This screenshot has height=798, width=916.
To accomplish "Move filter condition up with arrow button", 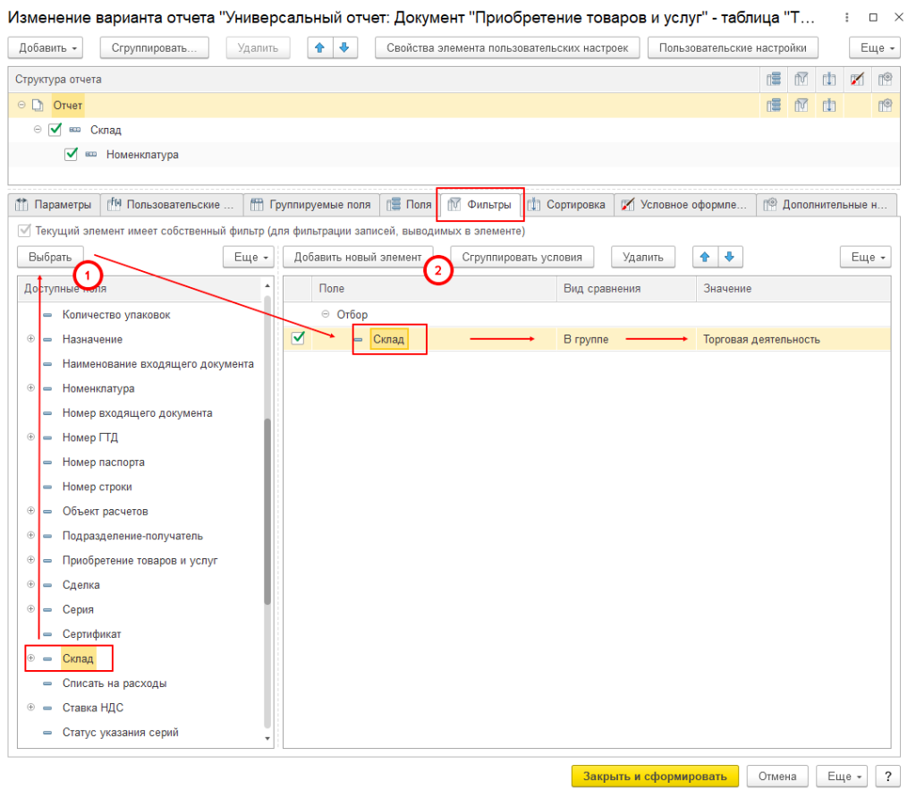I will coord(705,258).
